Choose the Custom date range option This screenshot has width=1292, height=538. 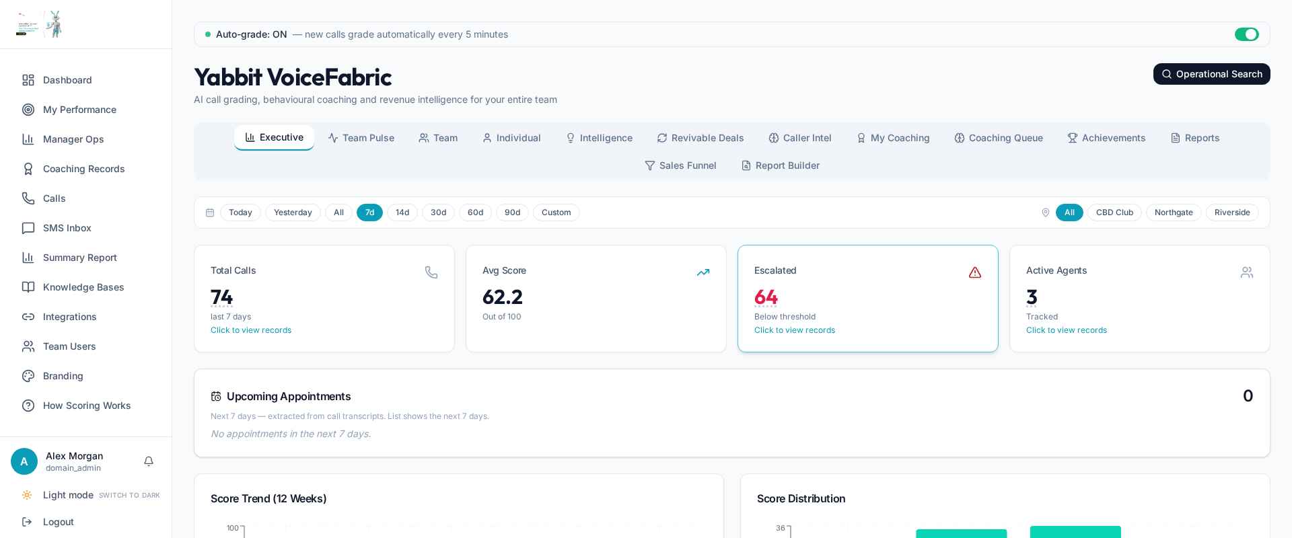556,213
